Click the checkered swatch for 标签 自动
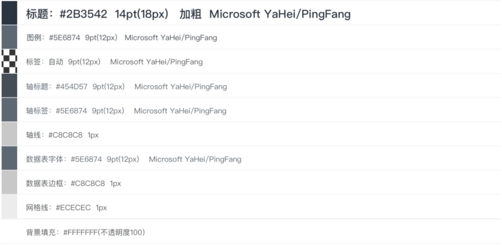The width and height of the screenshot is (502, 246). (8, 61)
